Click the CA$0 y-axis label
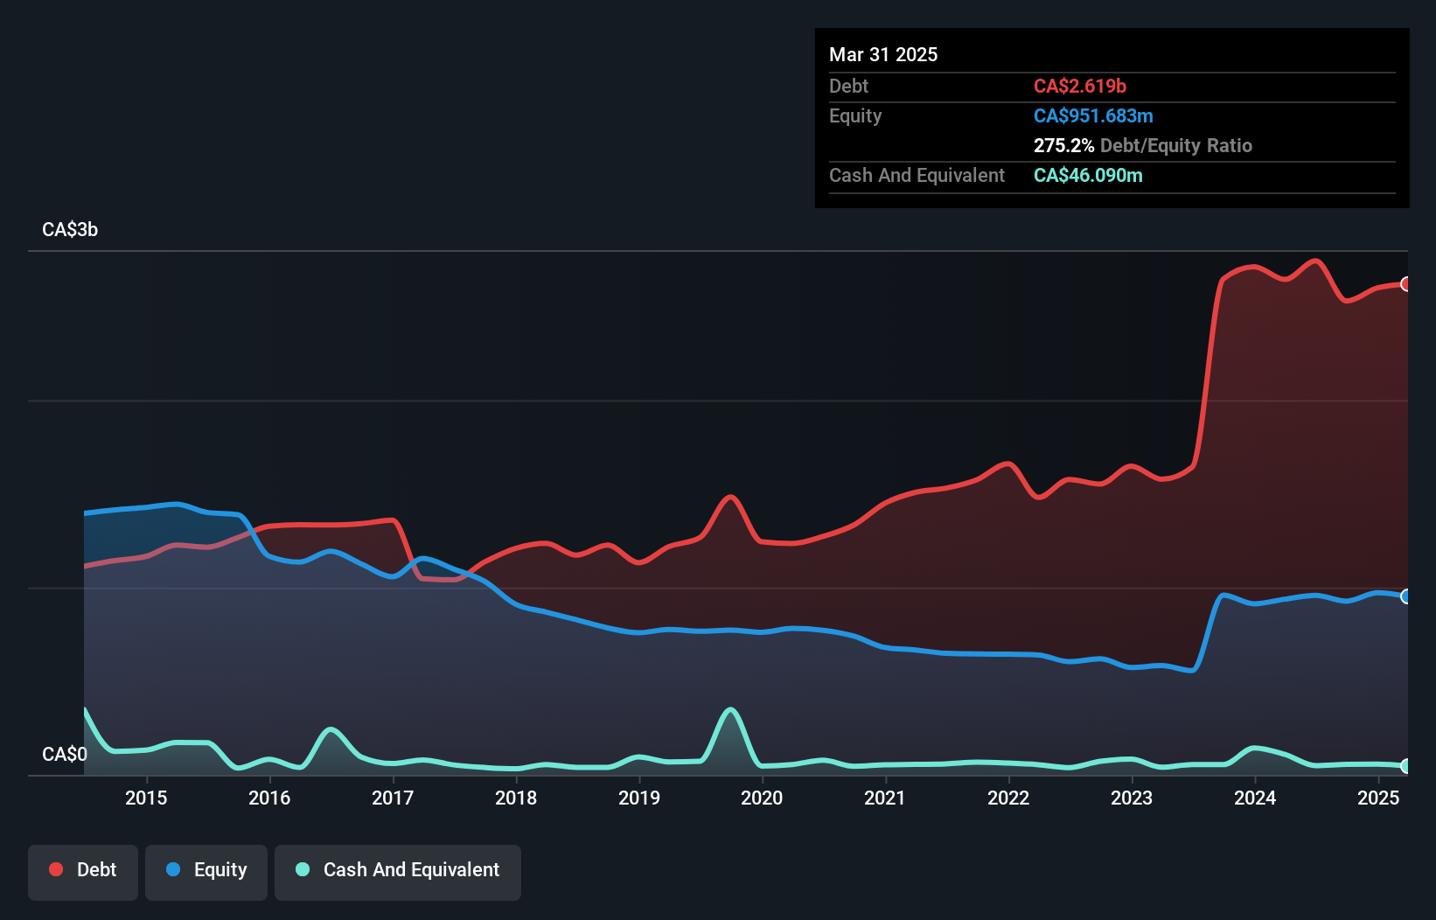The image size is (1436, 920). pos(65,754)
